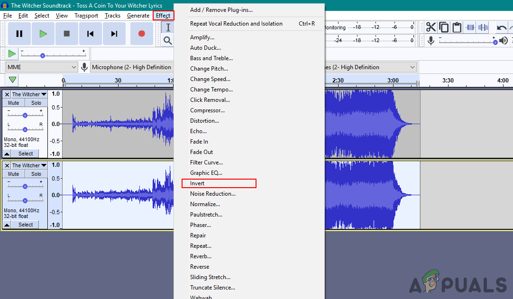Mute the first The Witcher track

[13, 103]
